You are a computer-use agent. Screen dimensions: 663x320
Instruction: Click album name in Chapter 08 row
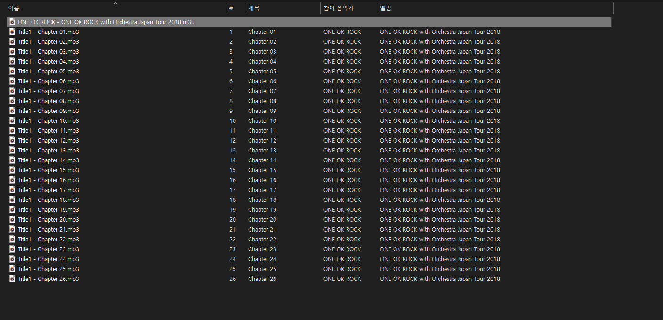(x=440, y=101)
